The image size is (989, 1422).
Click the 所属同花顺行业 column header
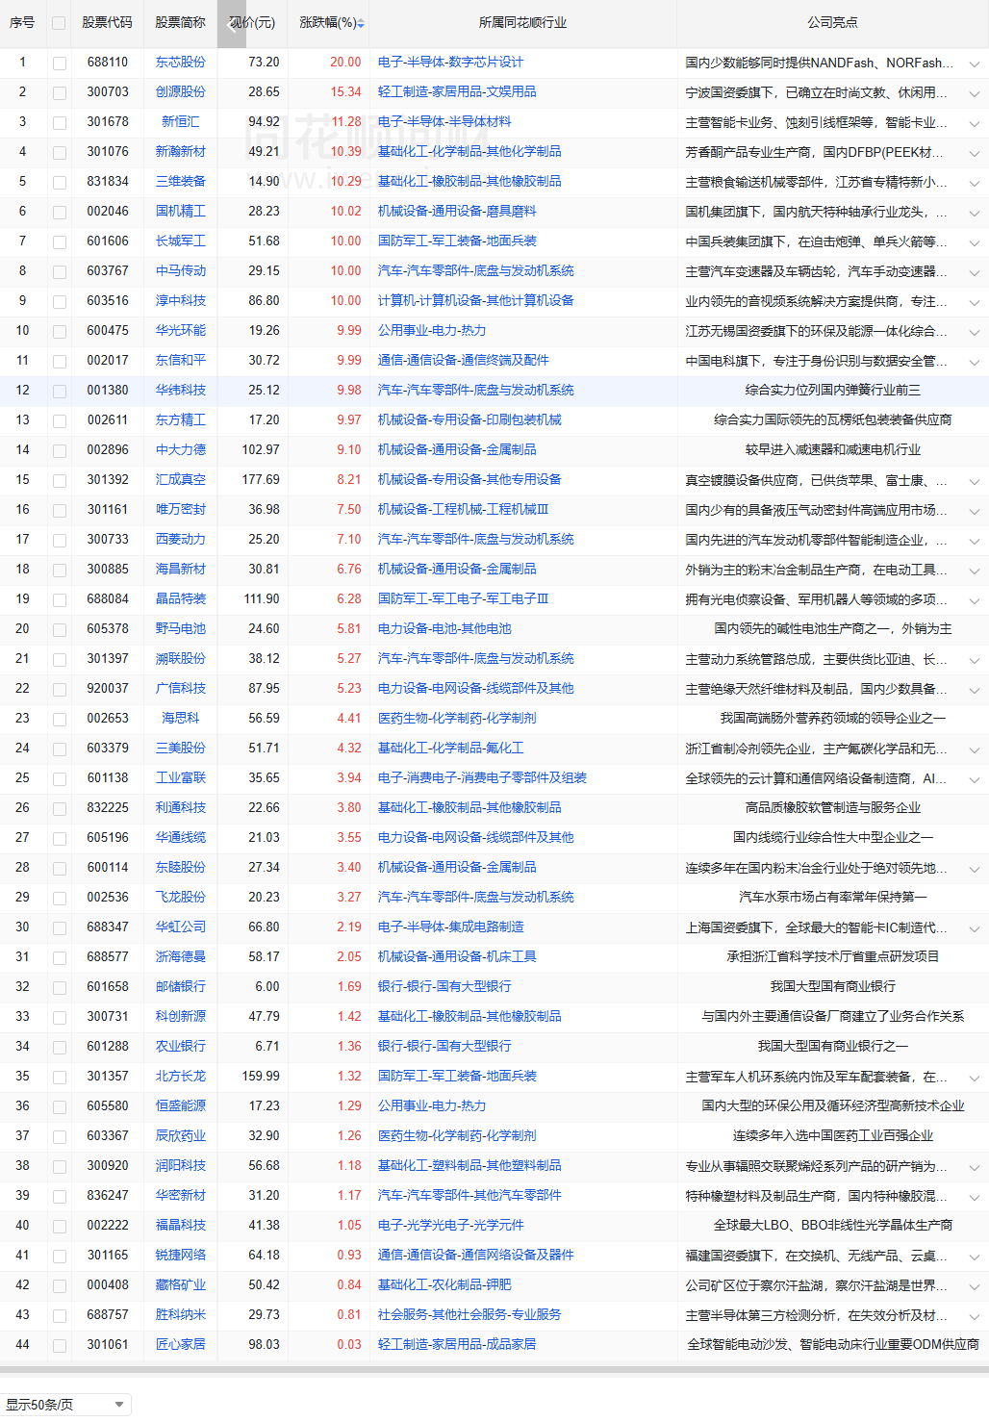[522, 22]
